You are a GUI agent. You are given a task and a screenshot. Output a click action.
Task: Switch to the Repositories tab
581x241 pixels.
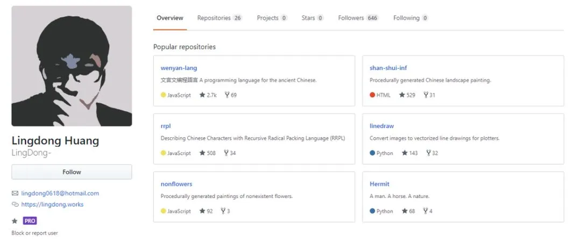(219, 18)
